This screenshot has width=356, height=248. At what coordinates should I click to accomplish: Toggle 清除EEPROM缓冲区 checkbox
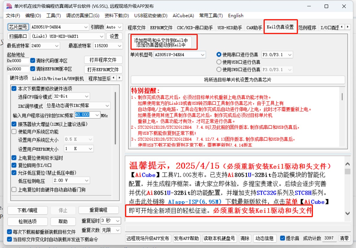point(33,69)
